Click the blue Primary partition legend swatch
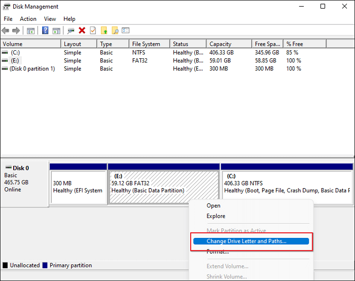 point(45,265)
